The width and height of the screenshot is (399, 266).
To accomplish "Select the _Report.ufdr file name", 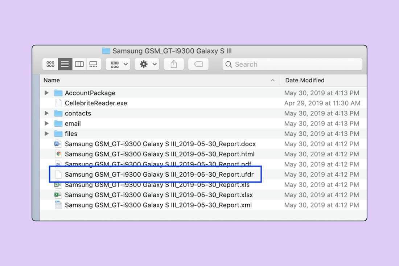I will (159, 174).
